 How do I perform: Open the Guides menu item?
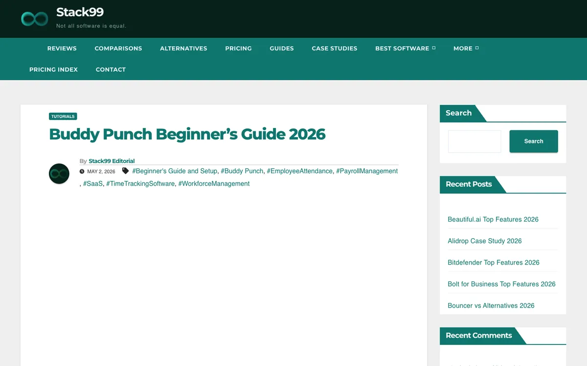pyautogui.click(x=282, y=48)
